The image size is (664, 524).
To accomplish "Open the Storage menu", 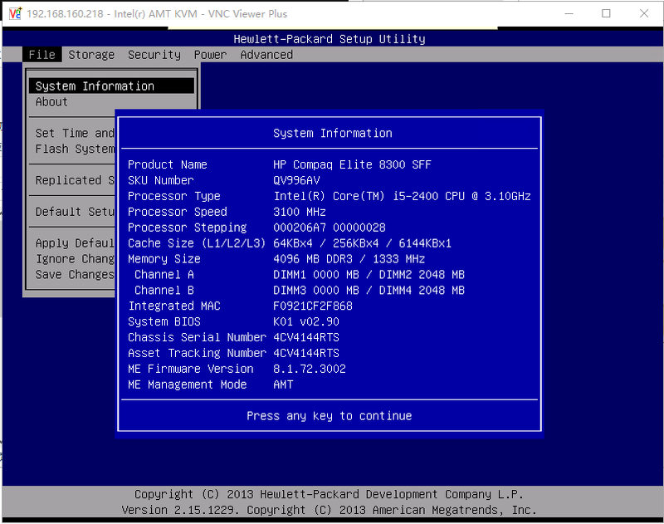I will tap(91, 55).
